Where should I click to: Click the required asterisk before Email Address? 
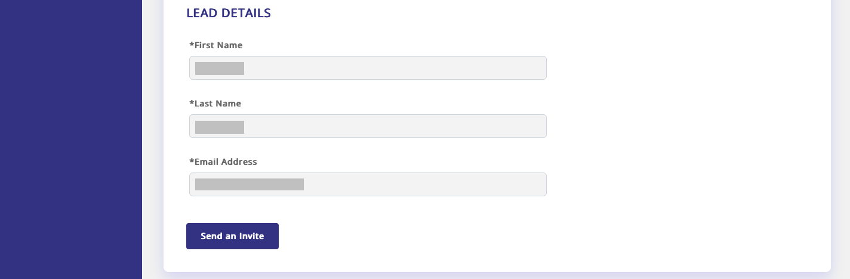click(x=192, y=161)
